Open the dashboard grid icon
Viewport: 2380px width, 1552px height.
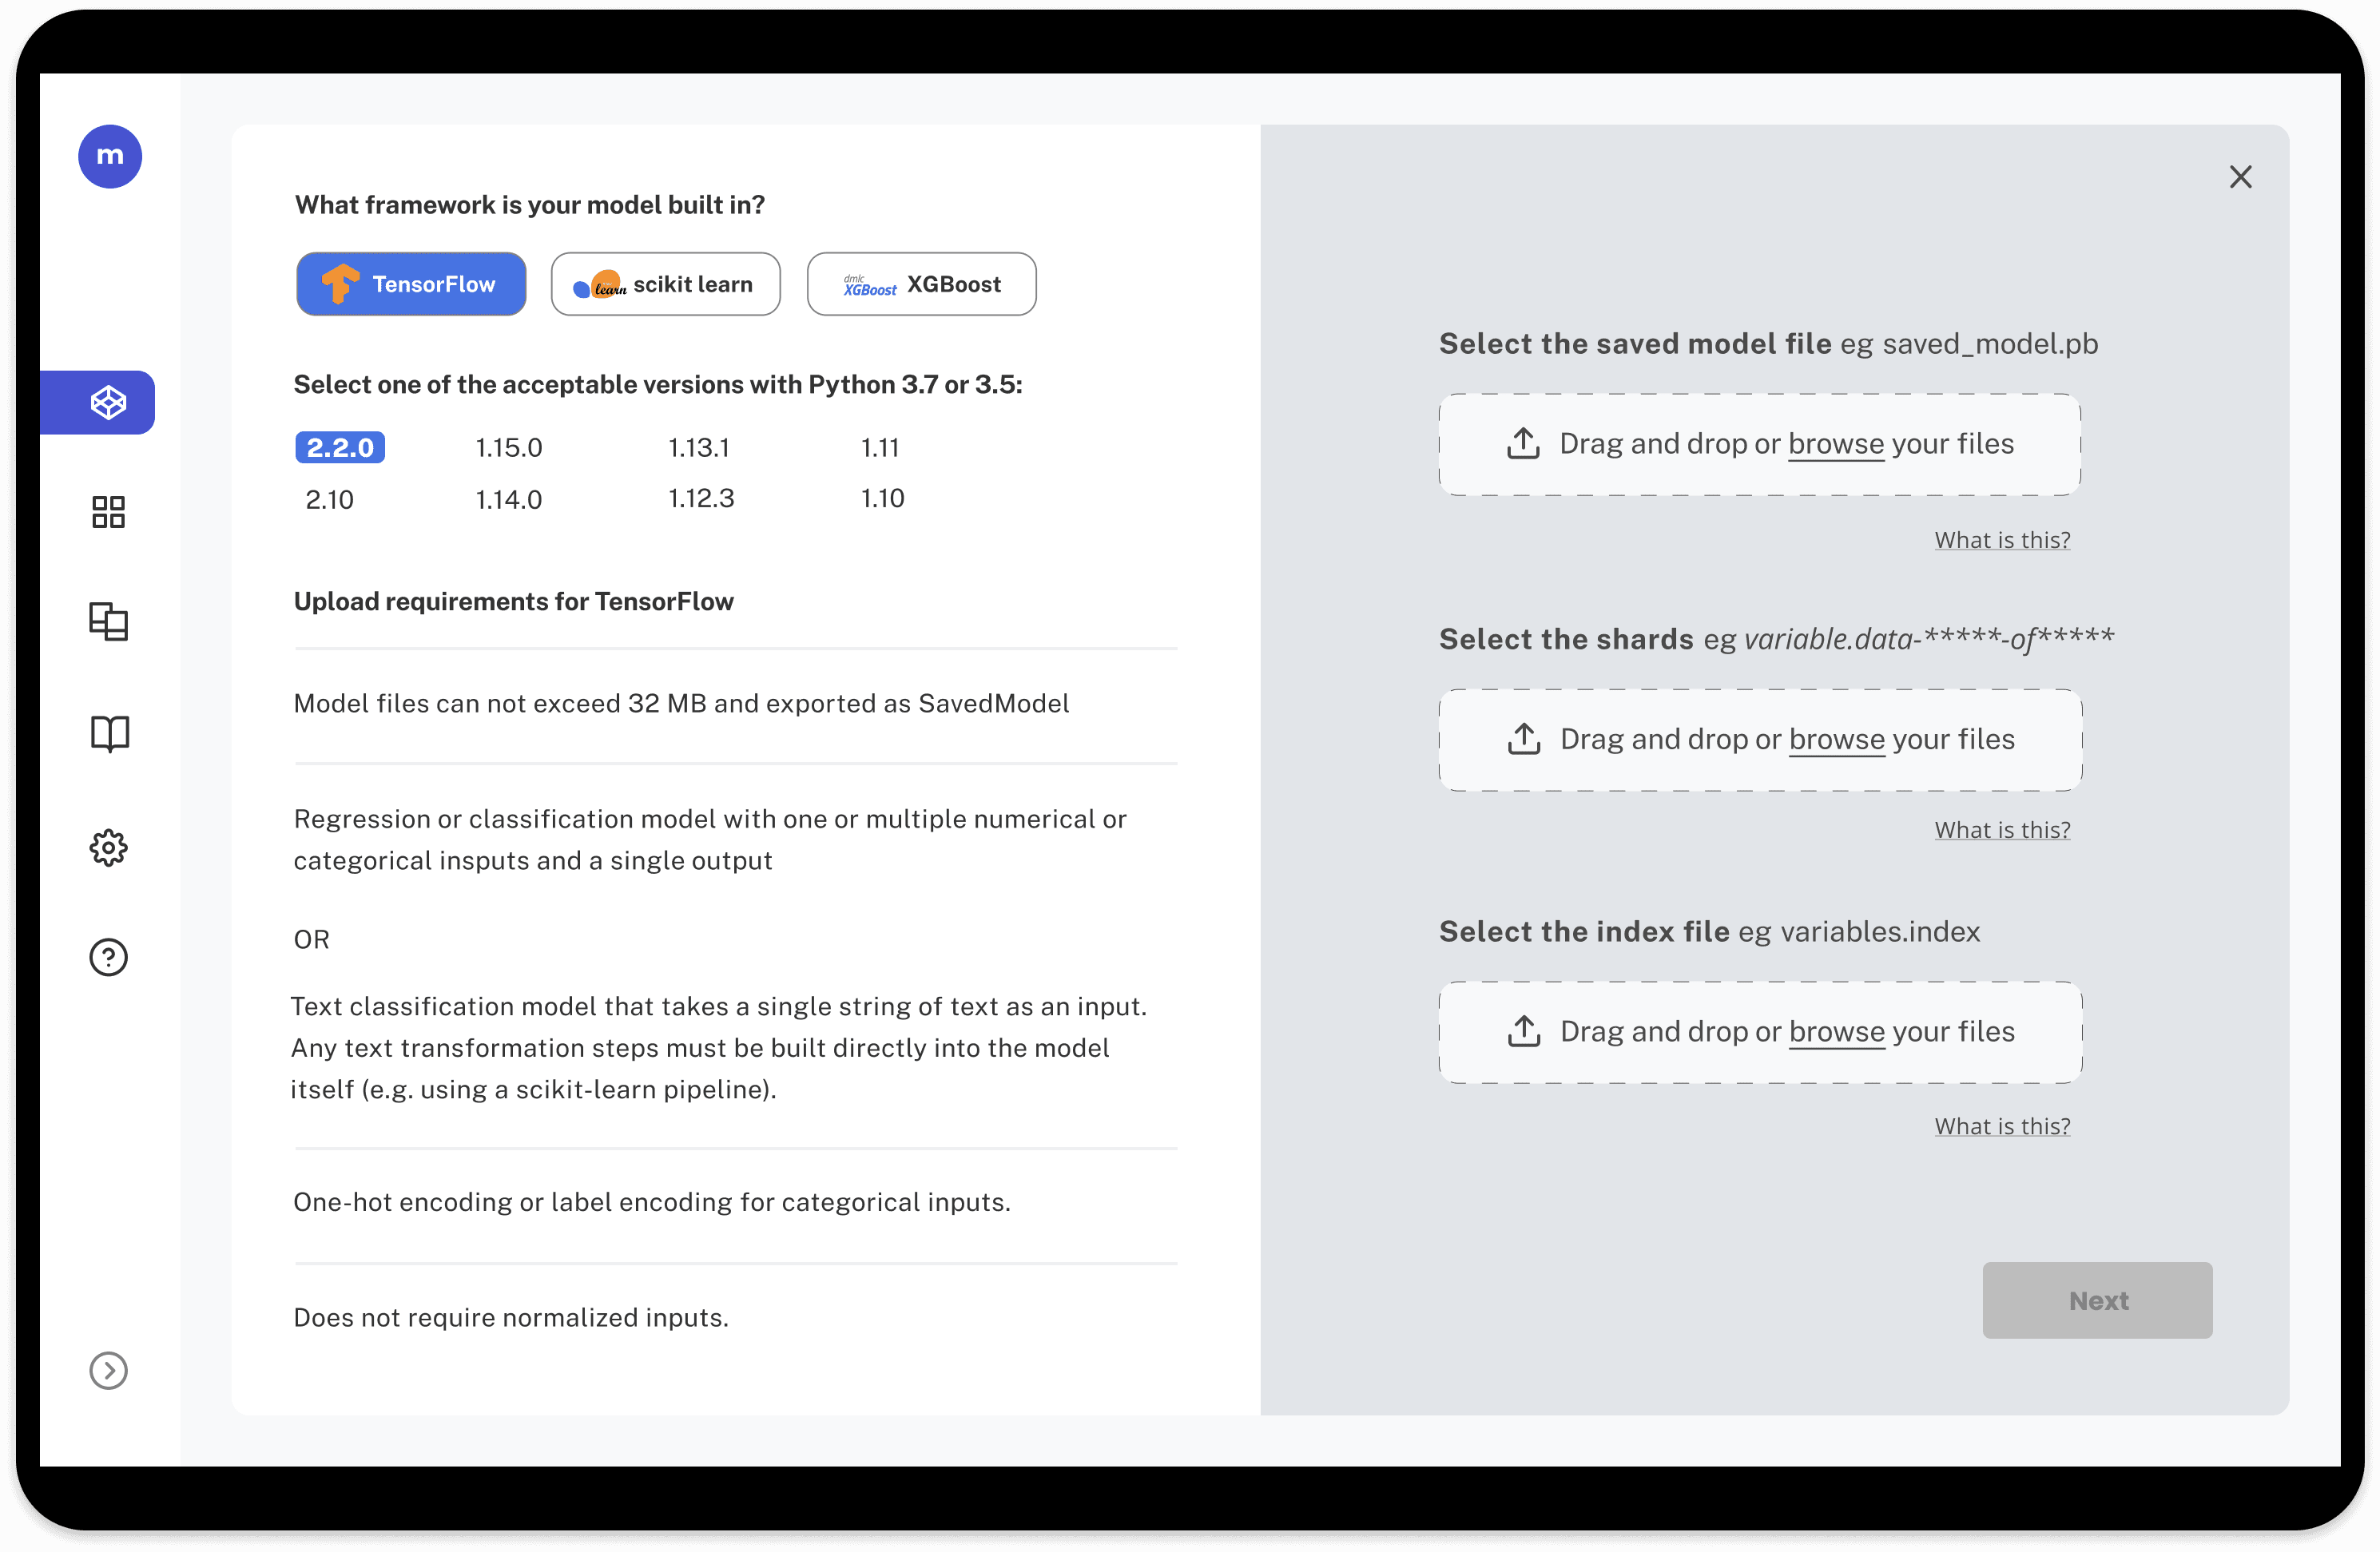[x=108, y=512]
